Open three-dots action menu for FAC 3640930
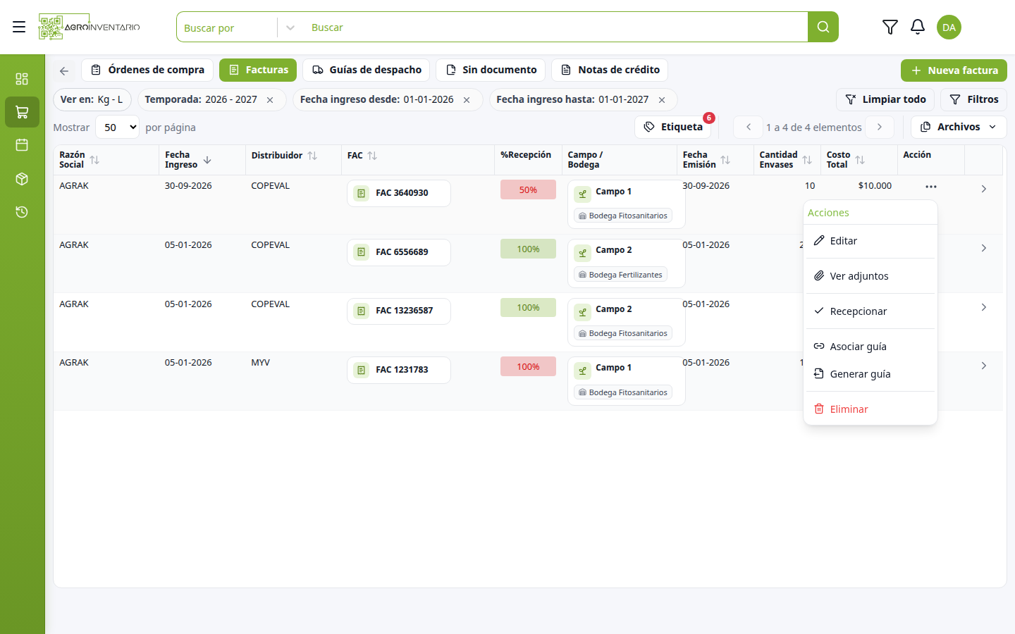1015x634 pixels. pos(931,187)
